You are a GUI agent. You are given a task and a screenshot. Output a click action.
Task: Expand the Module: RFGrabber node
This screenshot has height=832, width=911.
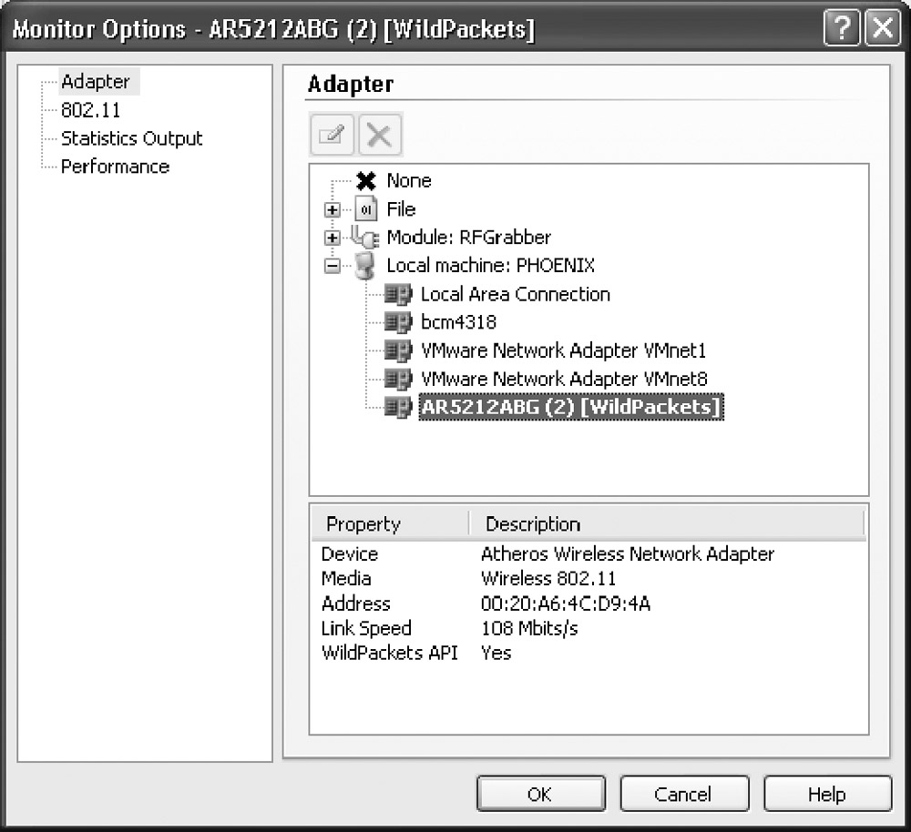333,238
